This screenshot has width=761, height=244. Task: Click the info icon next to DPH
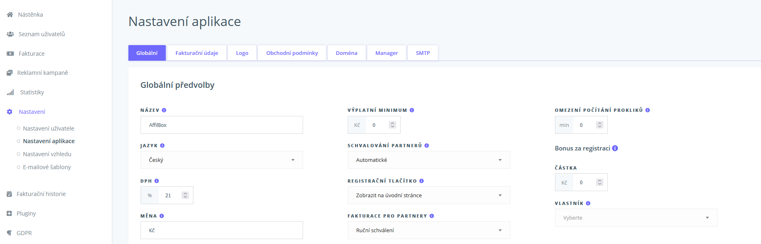pos(157,181)
